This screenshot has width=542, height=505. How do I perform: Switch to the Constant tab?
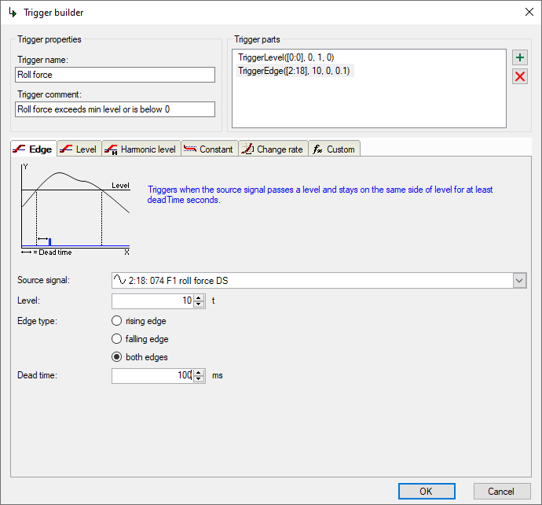click(x=208, y=149)
